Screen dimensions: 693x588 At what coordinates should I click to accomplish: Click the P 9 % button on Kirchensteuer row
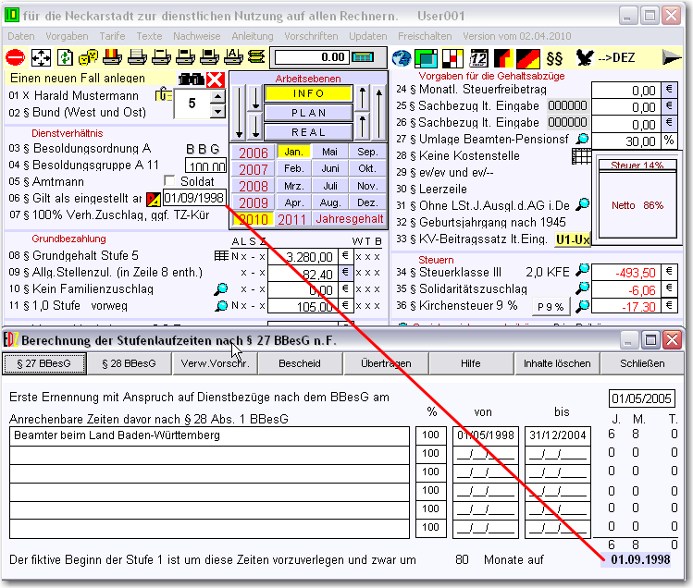point(551,306)
